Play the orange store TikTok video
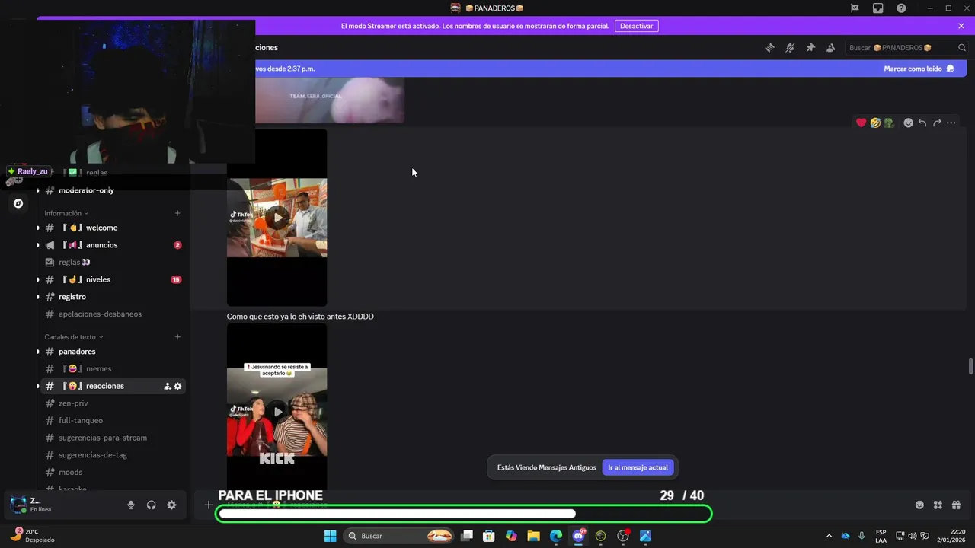The height and width of the screenshot is (548, 975). coord(277,218)
